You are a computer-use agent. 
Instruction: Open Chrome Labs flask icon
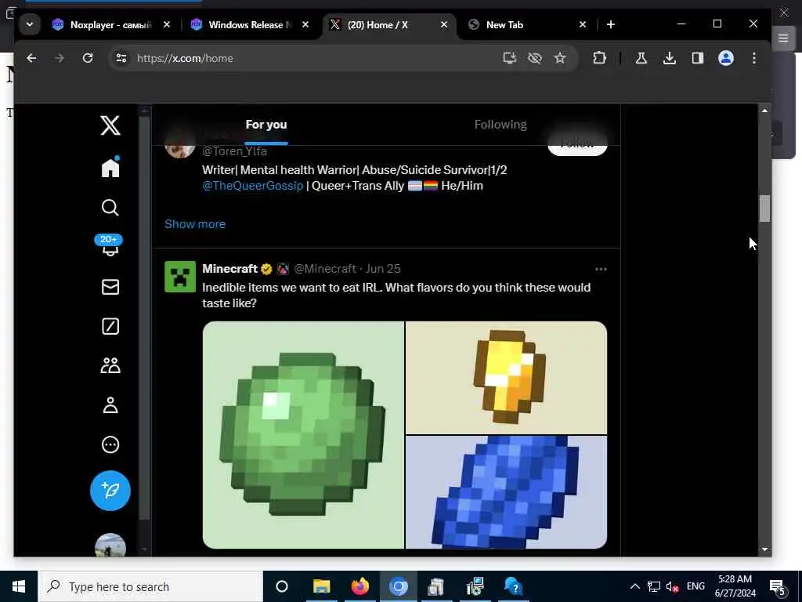pyautogui.click(x=641, y=58)
